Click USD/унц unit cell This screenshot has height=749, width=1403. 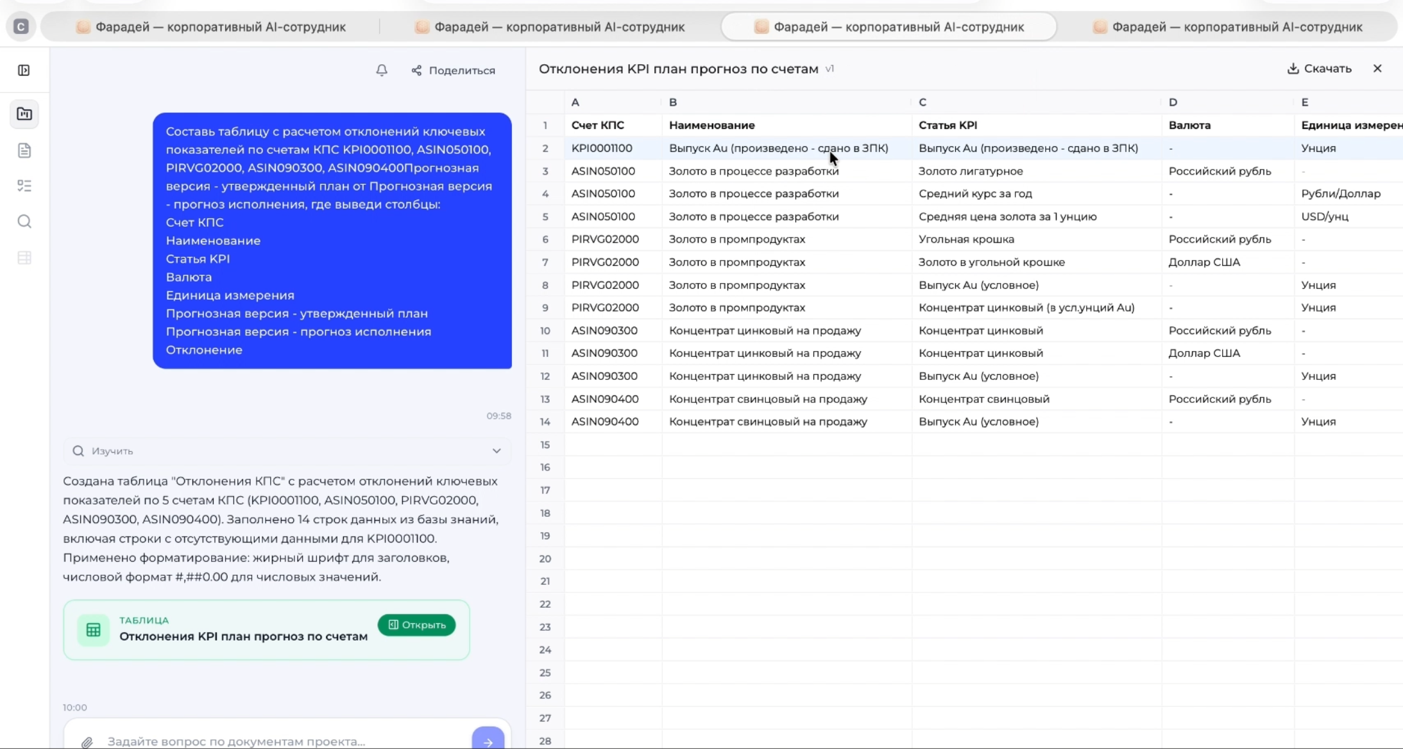click(x=1348, y=217)
